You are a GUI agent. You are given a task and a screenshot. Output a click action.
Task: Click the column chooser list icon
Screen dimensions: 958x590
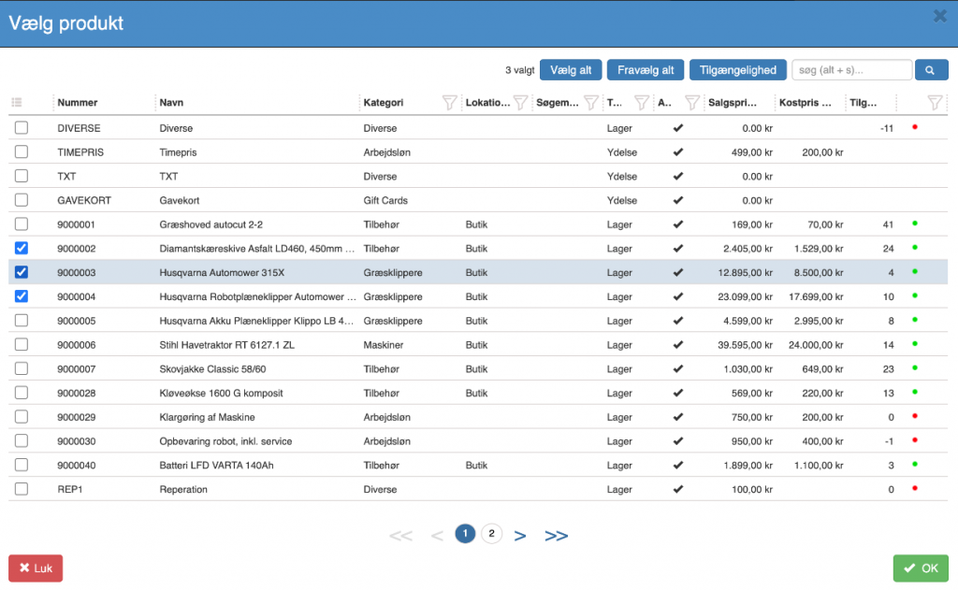coord(17,103)
